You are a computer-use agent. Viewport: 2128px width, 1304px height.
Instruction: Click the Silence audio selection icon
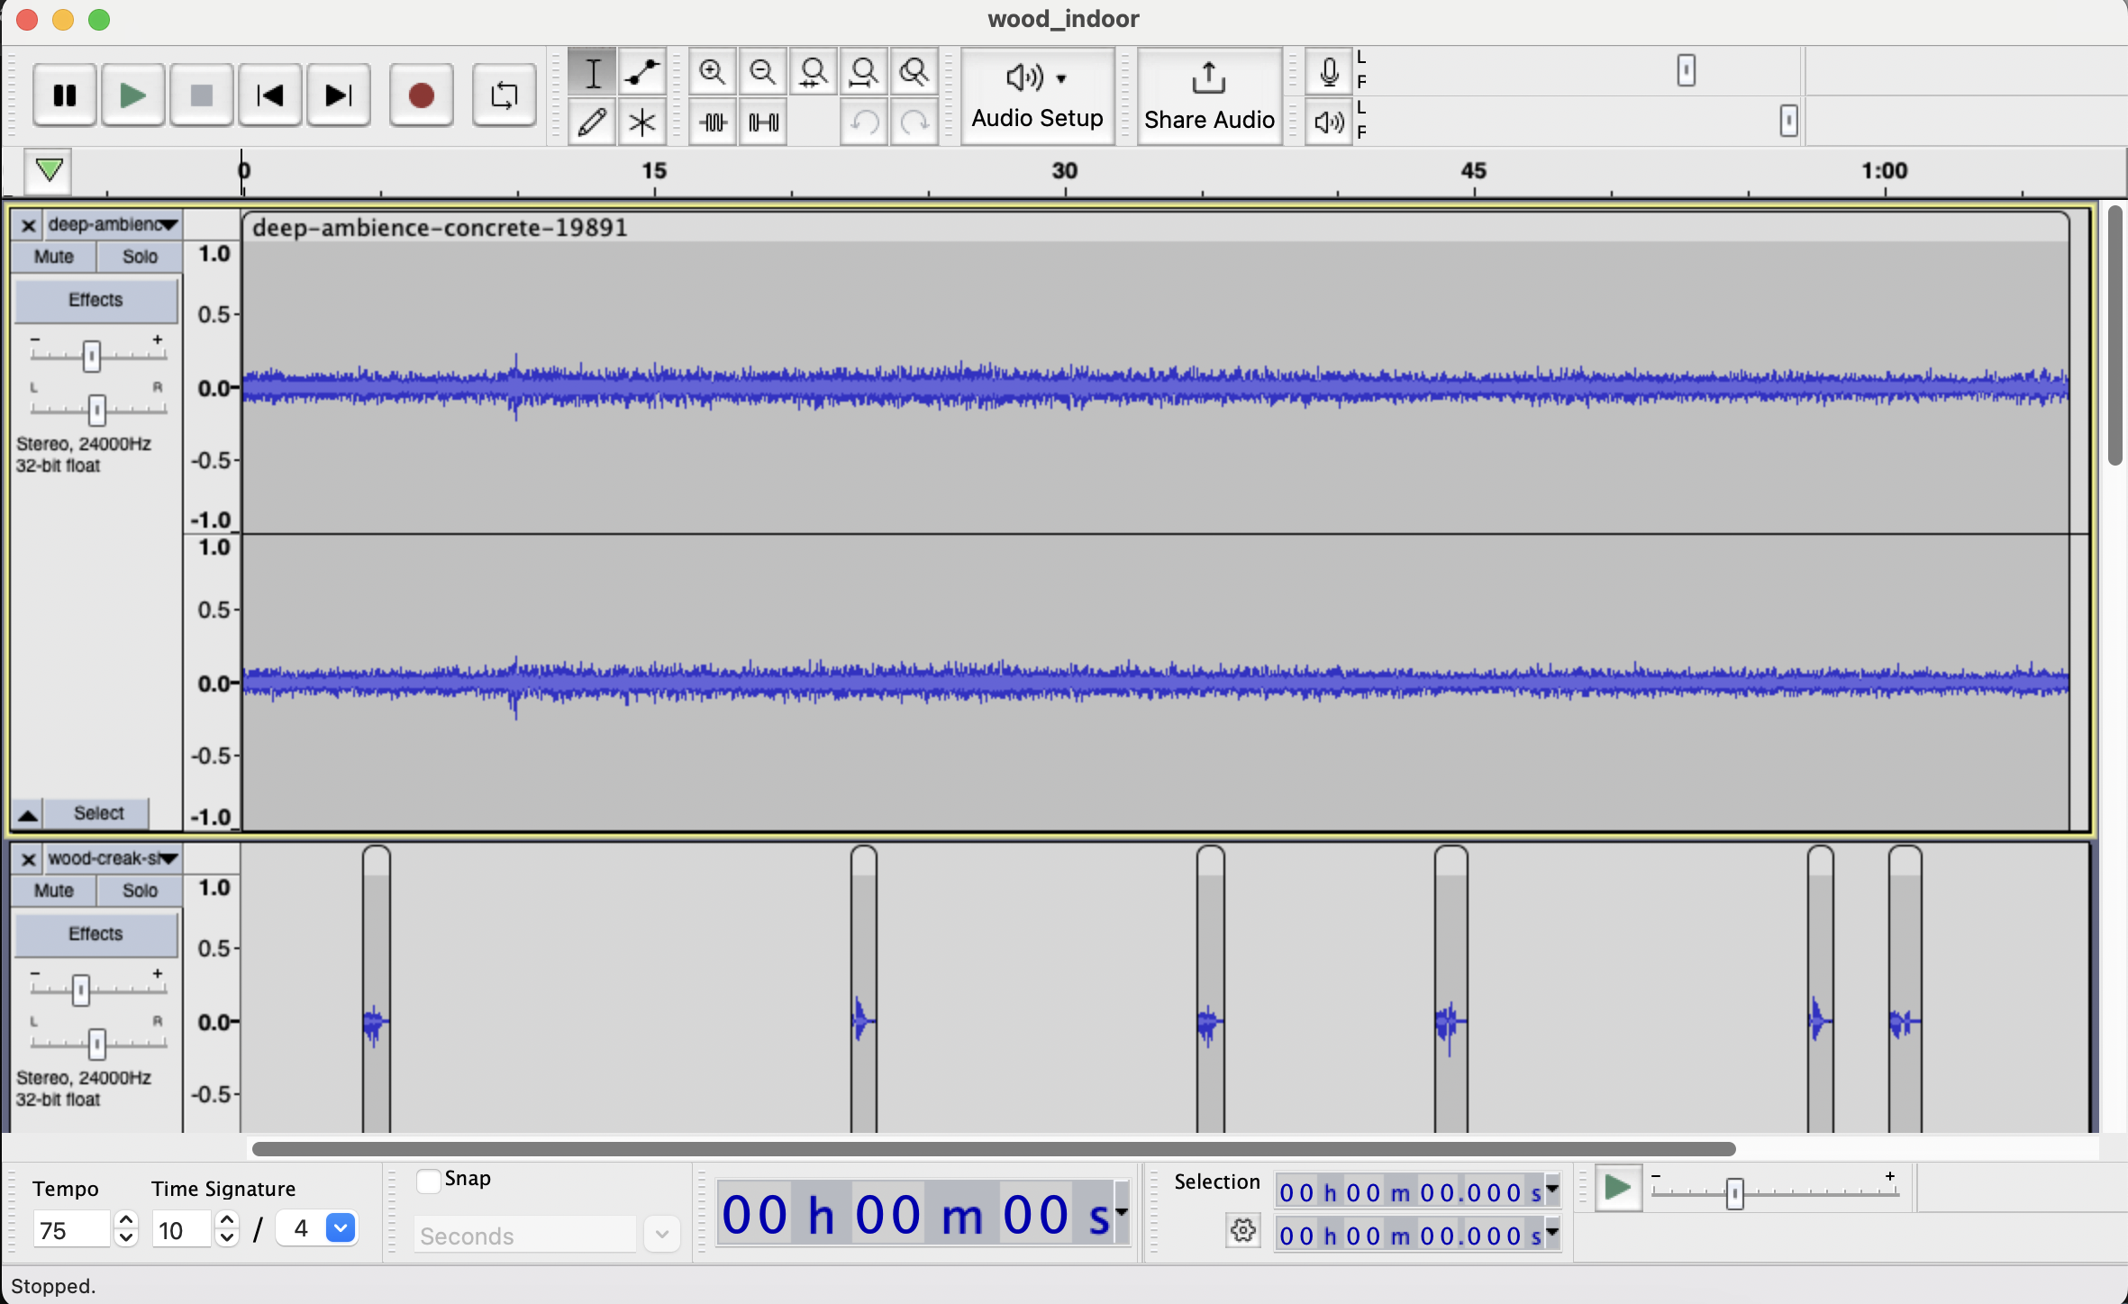(x=762, y=122)
